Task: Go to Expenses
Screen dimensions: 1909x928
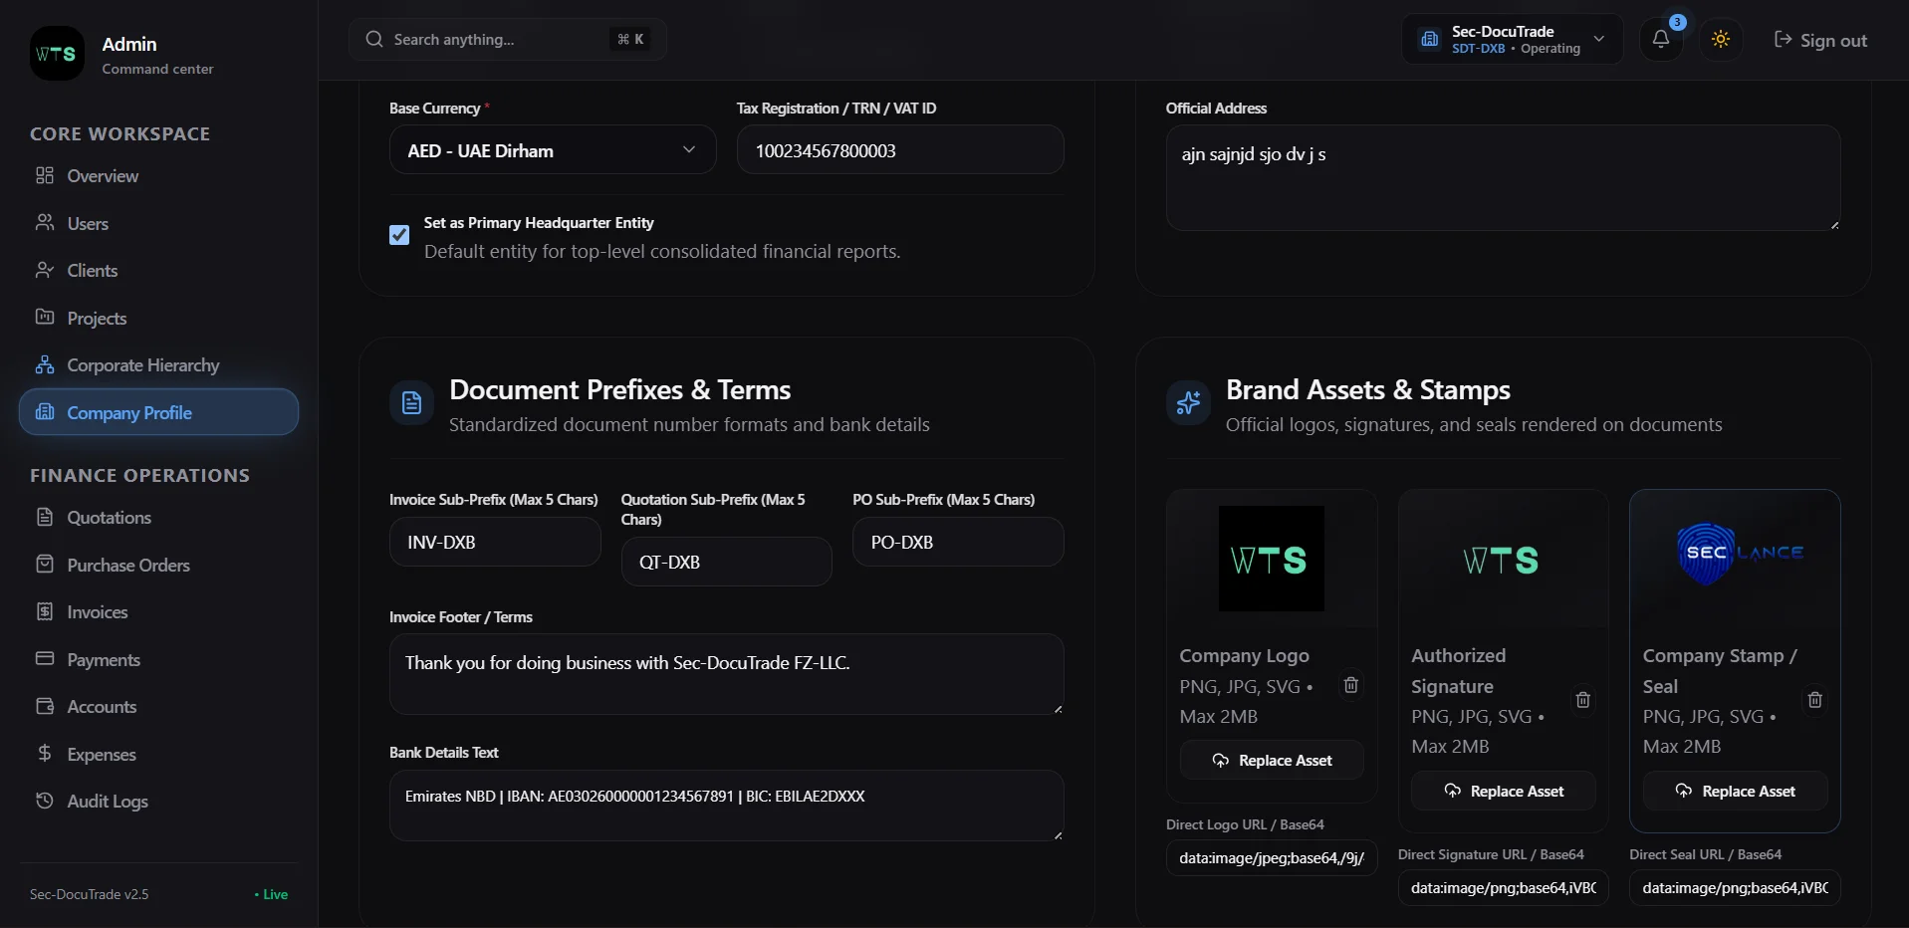Action: coord(159,755)
